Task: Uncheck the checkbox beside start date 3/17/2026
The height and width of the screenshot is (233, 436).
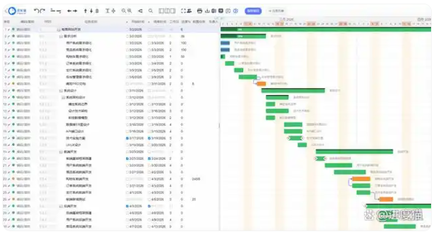Action: [x=127, y=138]
